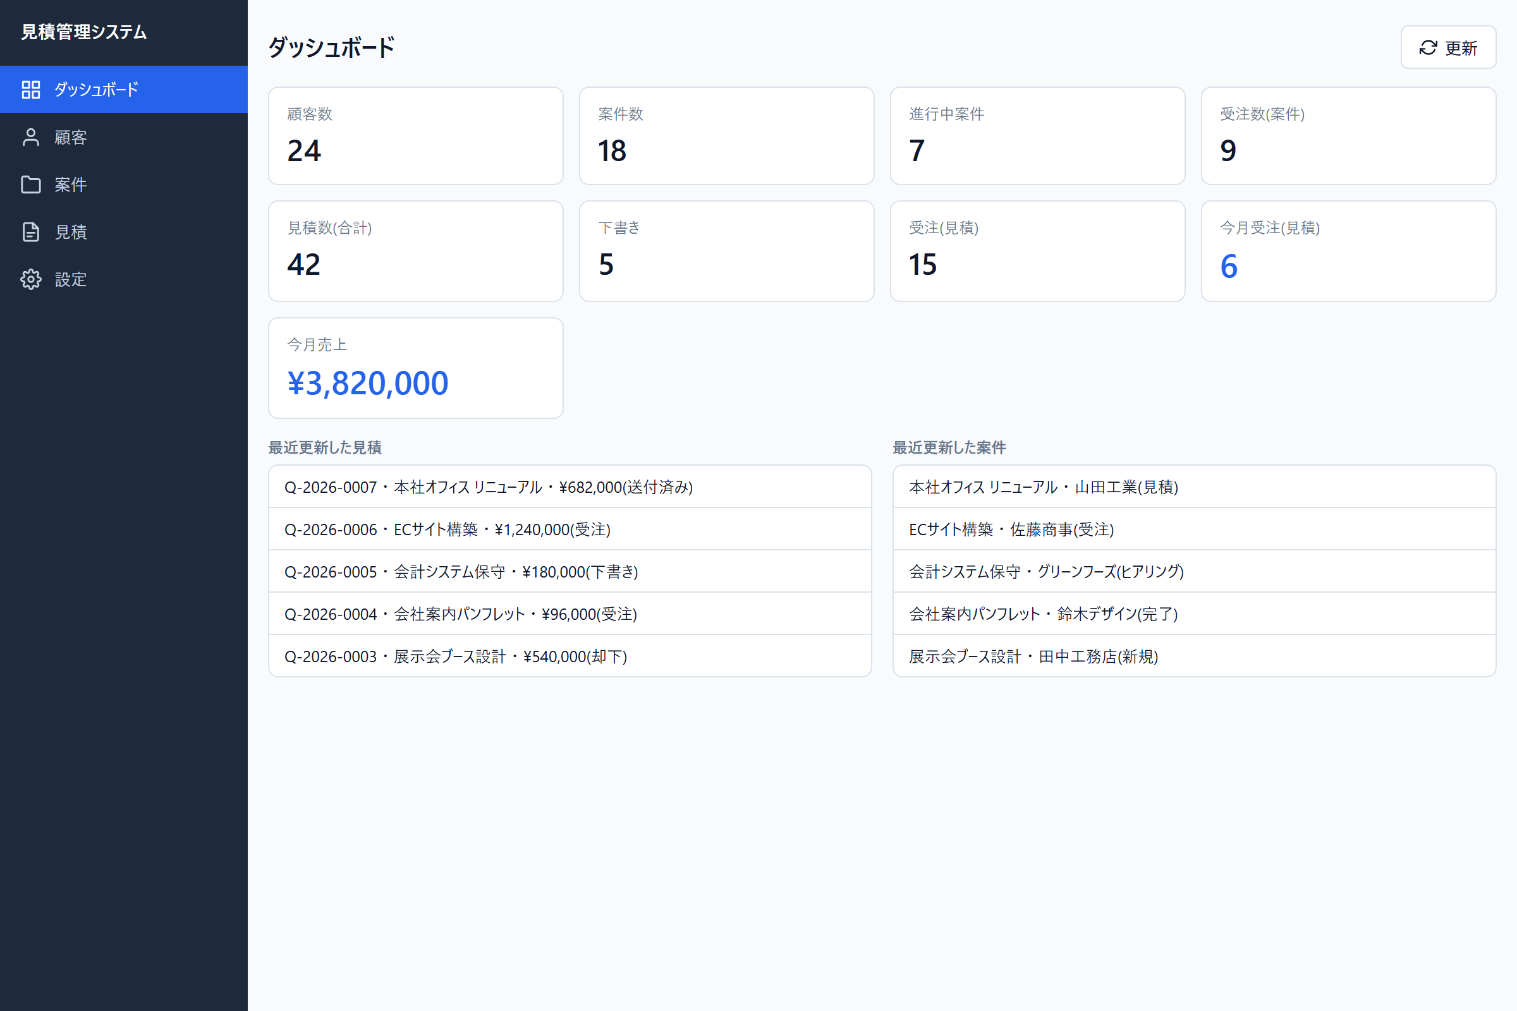This screenshot has height=1011, width=1517.
Task: Click the dashboard grid icon in sidebar
Action: [31, 90]
